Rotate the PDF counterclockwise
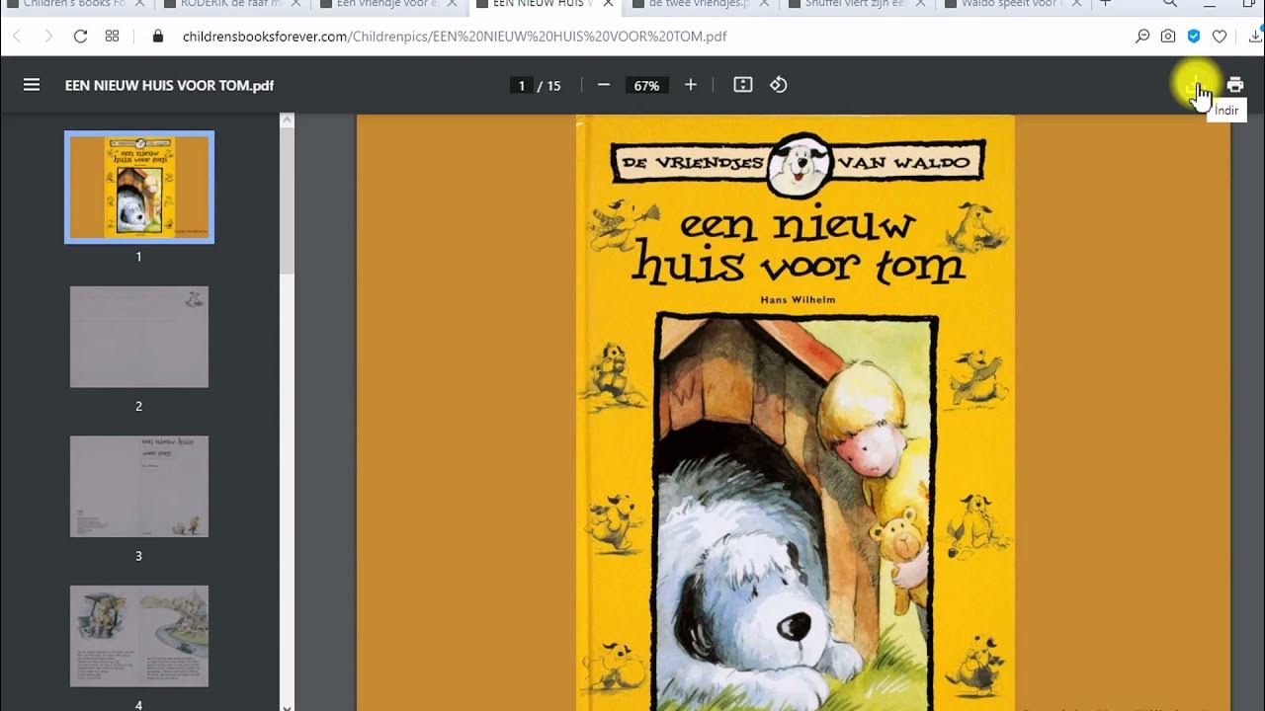This screenshot has height=711, width=1265. coord(779,85)
